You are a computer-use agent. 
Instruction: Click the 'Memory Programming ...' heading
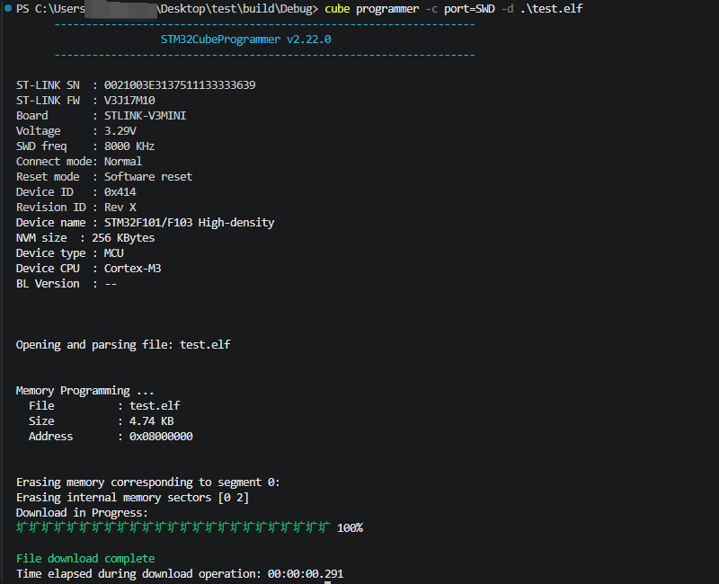tap(84, 391)
